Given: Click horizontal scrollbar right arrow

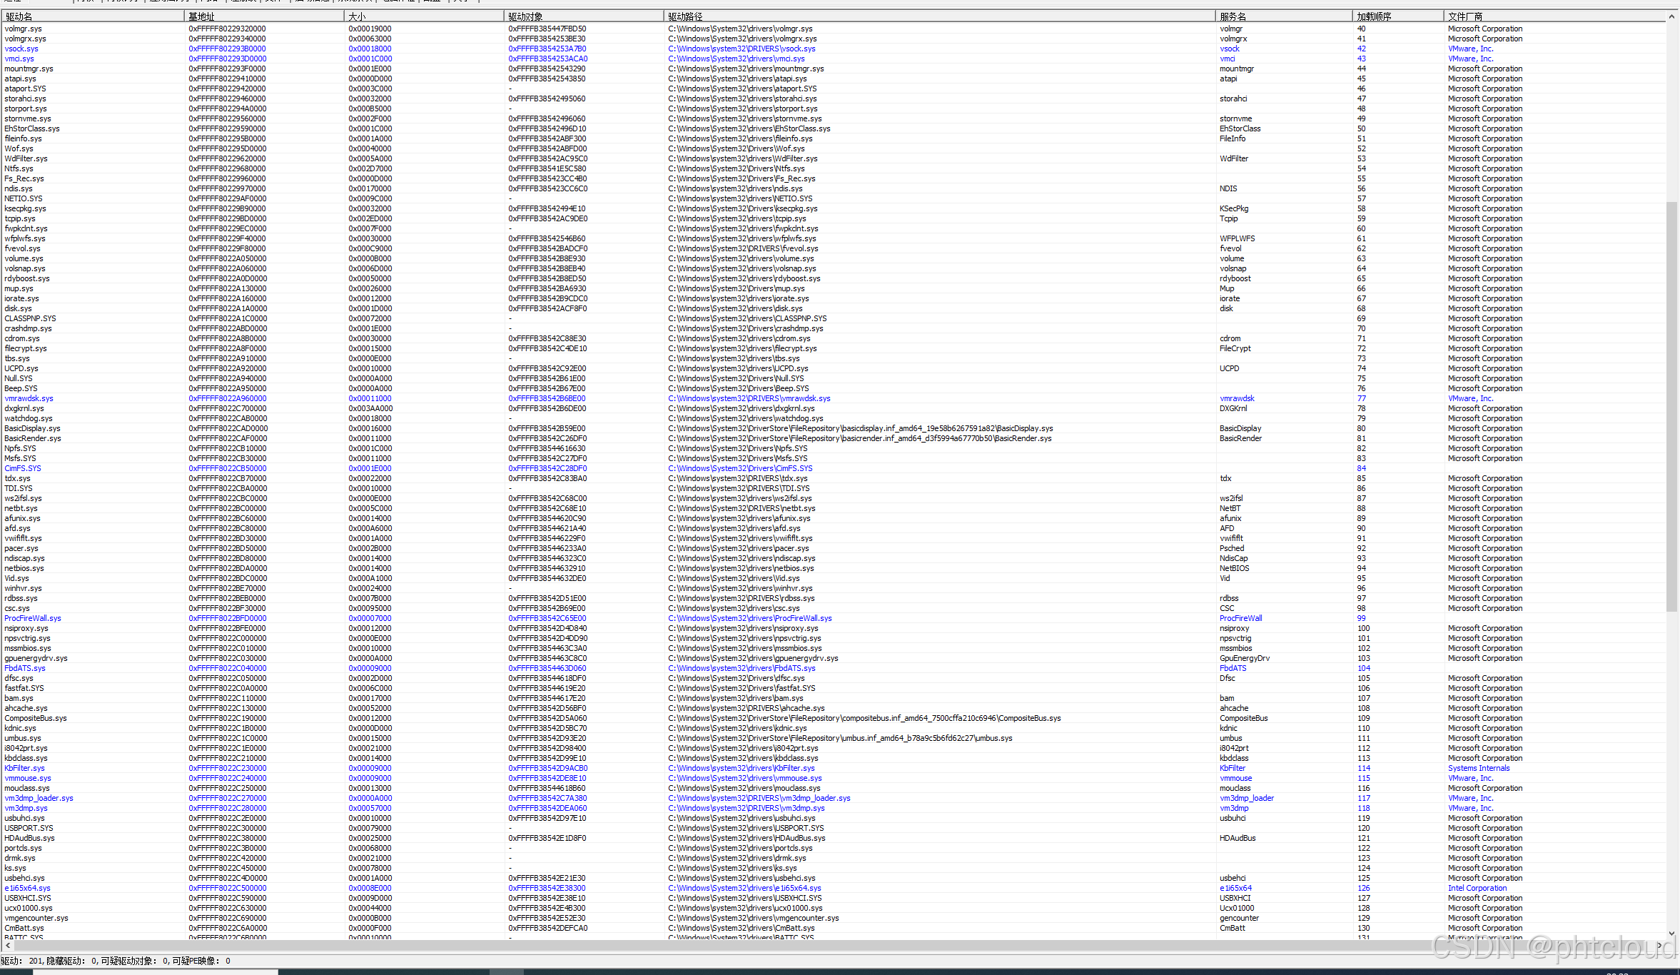Looking at the screenshot, I should (1660, 945).
